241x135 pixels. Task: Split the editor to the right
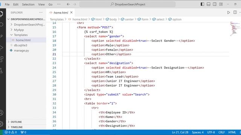tap(235, 12)
